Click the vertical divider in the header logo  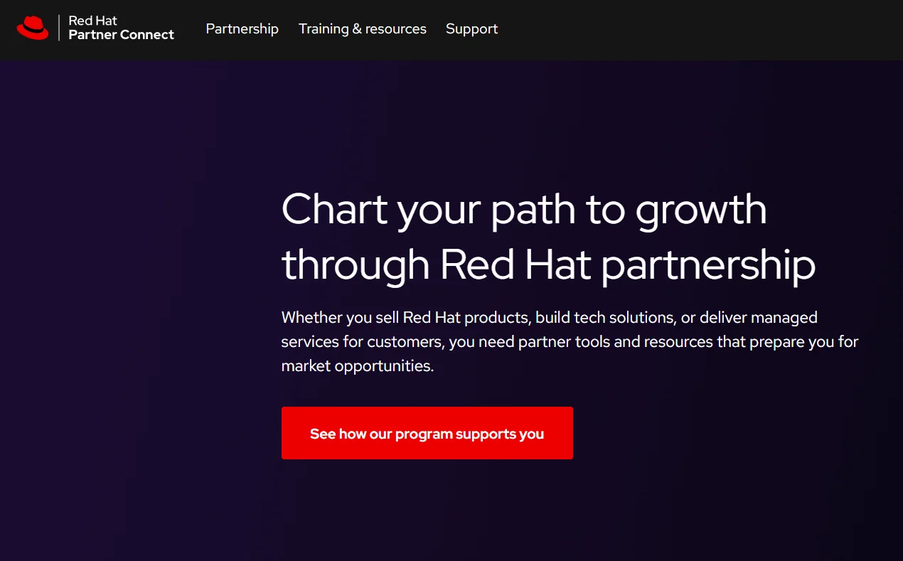[x=59, y=28]
